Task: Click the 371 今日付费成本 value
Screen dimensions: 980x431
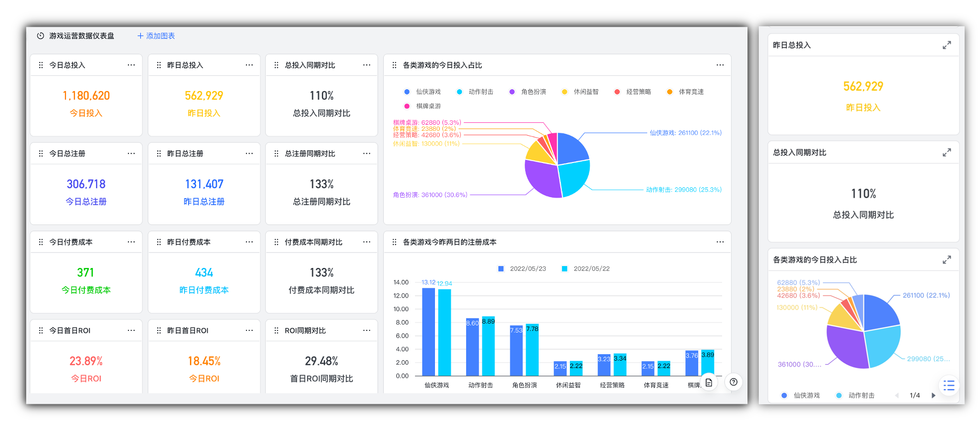Action: click(86, 272)
